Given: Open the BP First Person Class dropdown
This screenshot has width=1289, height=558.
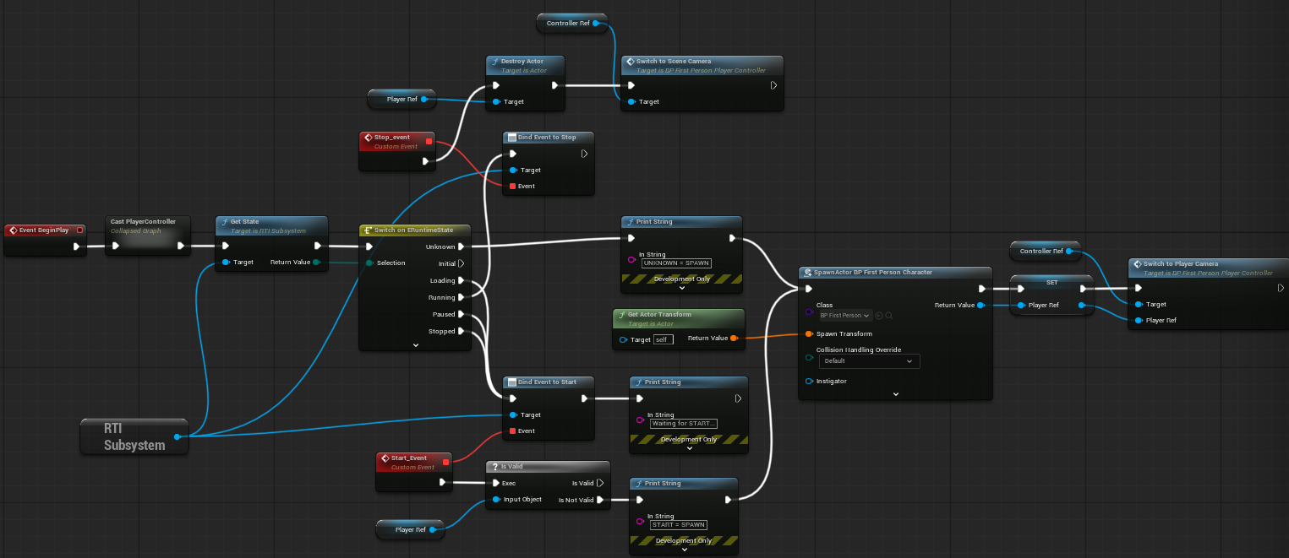Looking at the screenshot, I should click(x=846, y=316).
